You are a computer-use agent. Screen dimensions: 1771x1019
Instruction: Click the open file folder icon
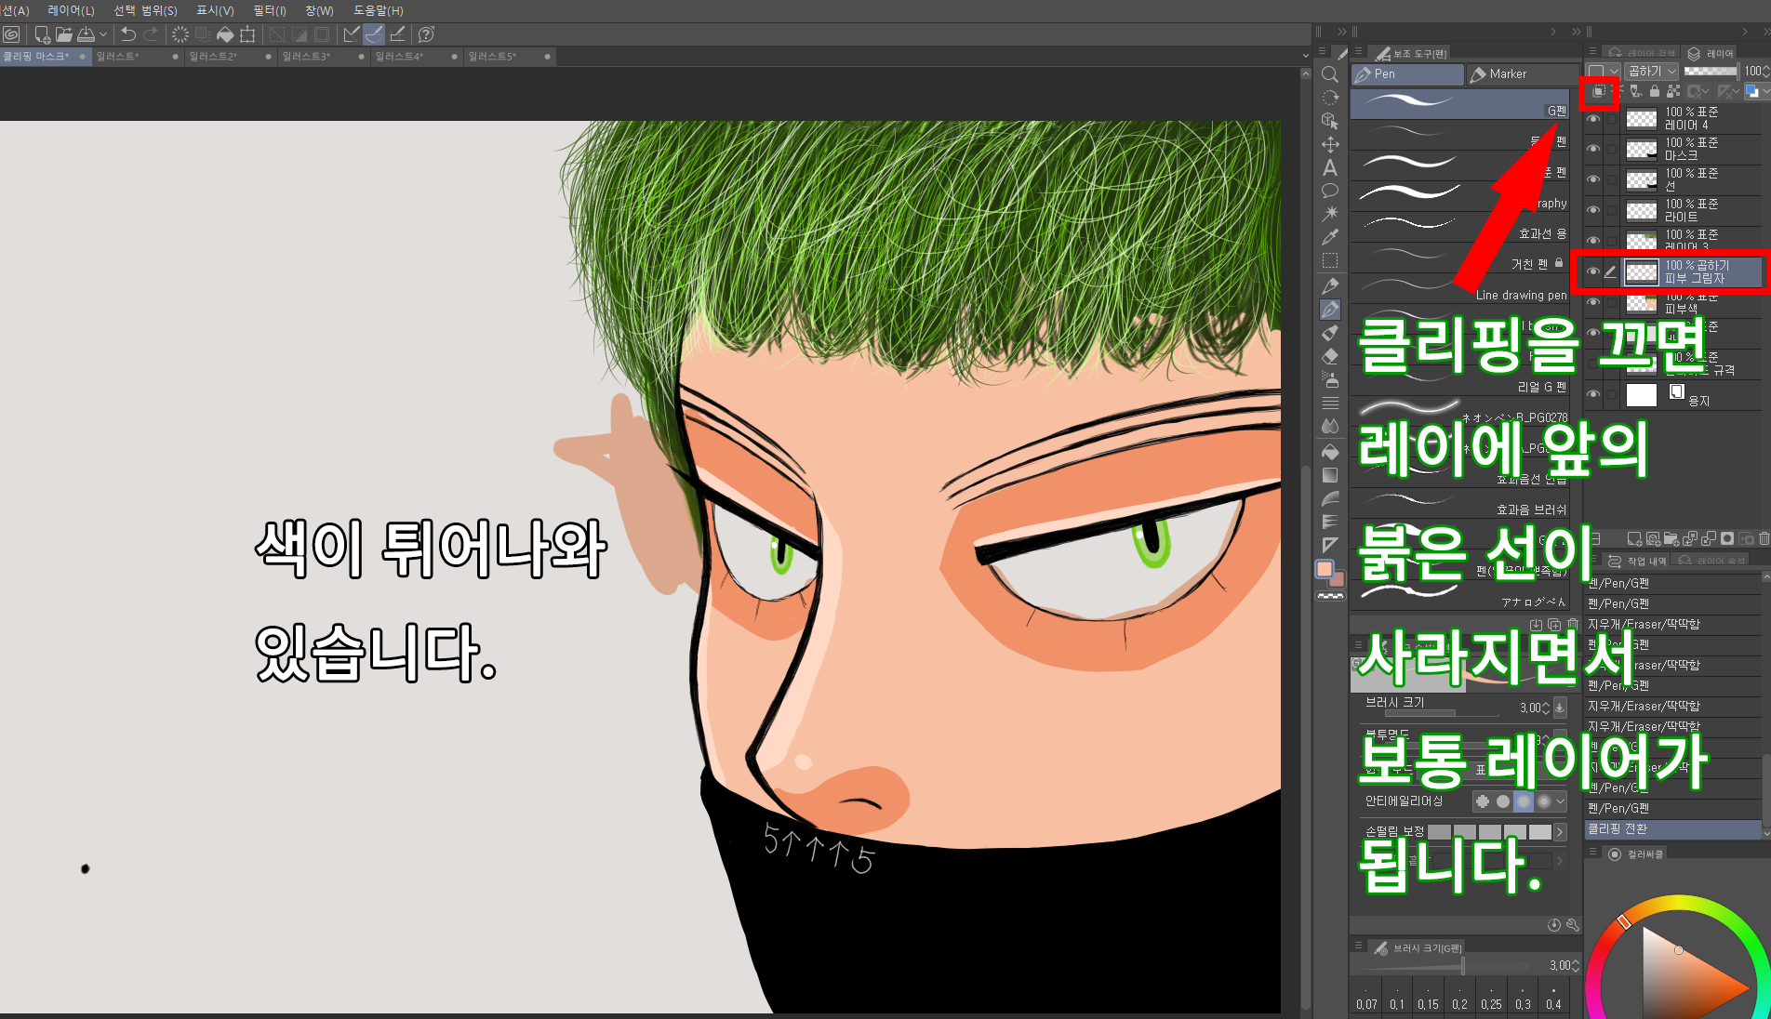pyautogui.click(x=63, y=34)
